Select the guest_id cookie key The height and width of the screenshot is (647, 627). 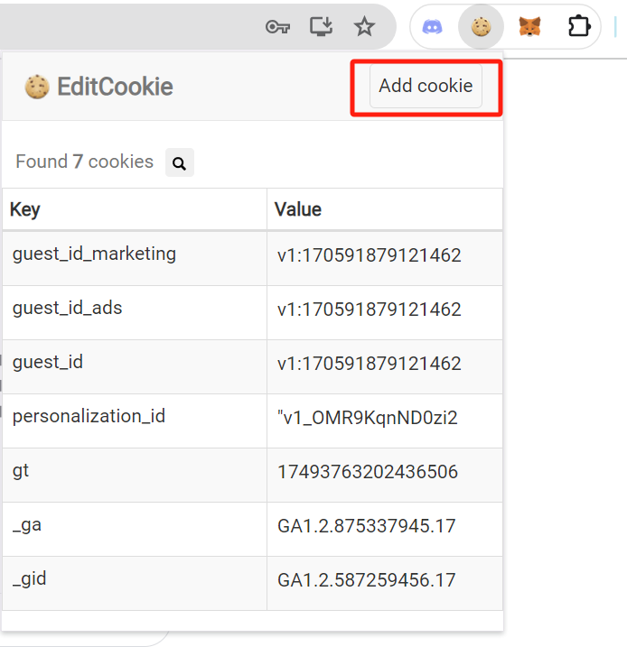47,363
